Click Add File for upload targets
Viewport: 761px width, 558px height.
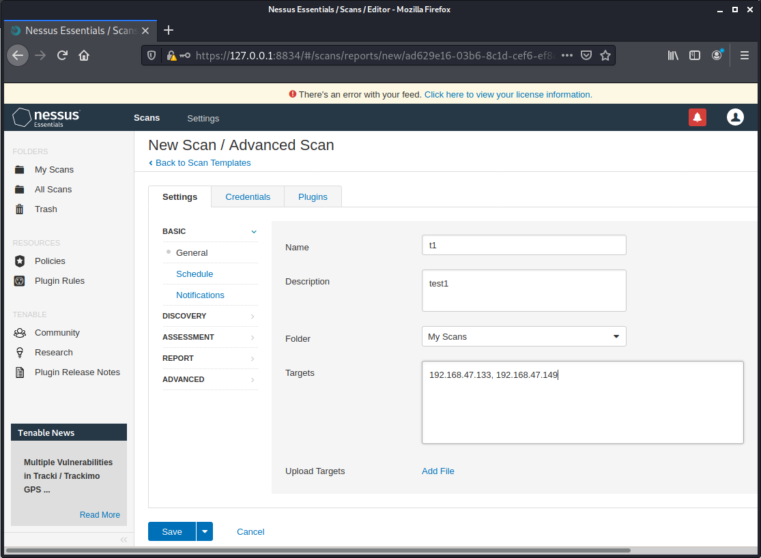[x=437, y=471]
